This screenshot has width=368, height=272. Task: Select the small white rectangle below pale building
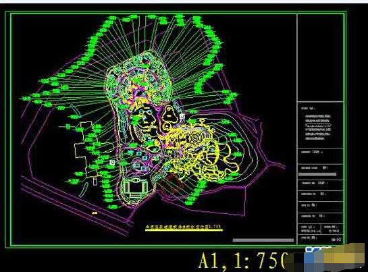point(95,182)
